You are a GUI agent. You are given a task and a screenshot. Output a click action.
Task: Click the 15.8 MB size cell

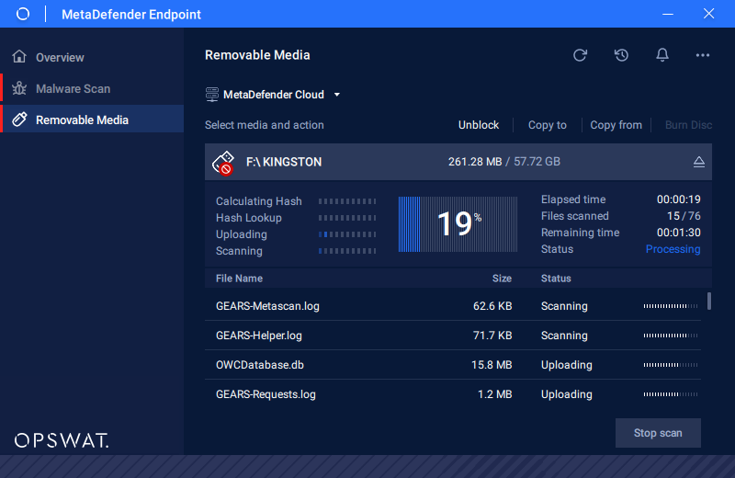click(x=492, y=365)
